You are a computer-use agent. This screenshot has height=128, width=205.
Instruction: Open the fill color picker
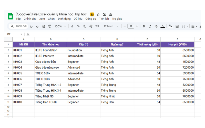point(171,26)
